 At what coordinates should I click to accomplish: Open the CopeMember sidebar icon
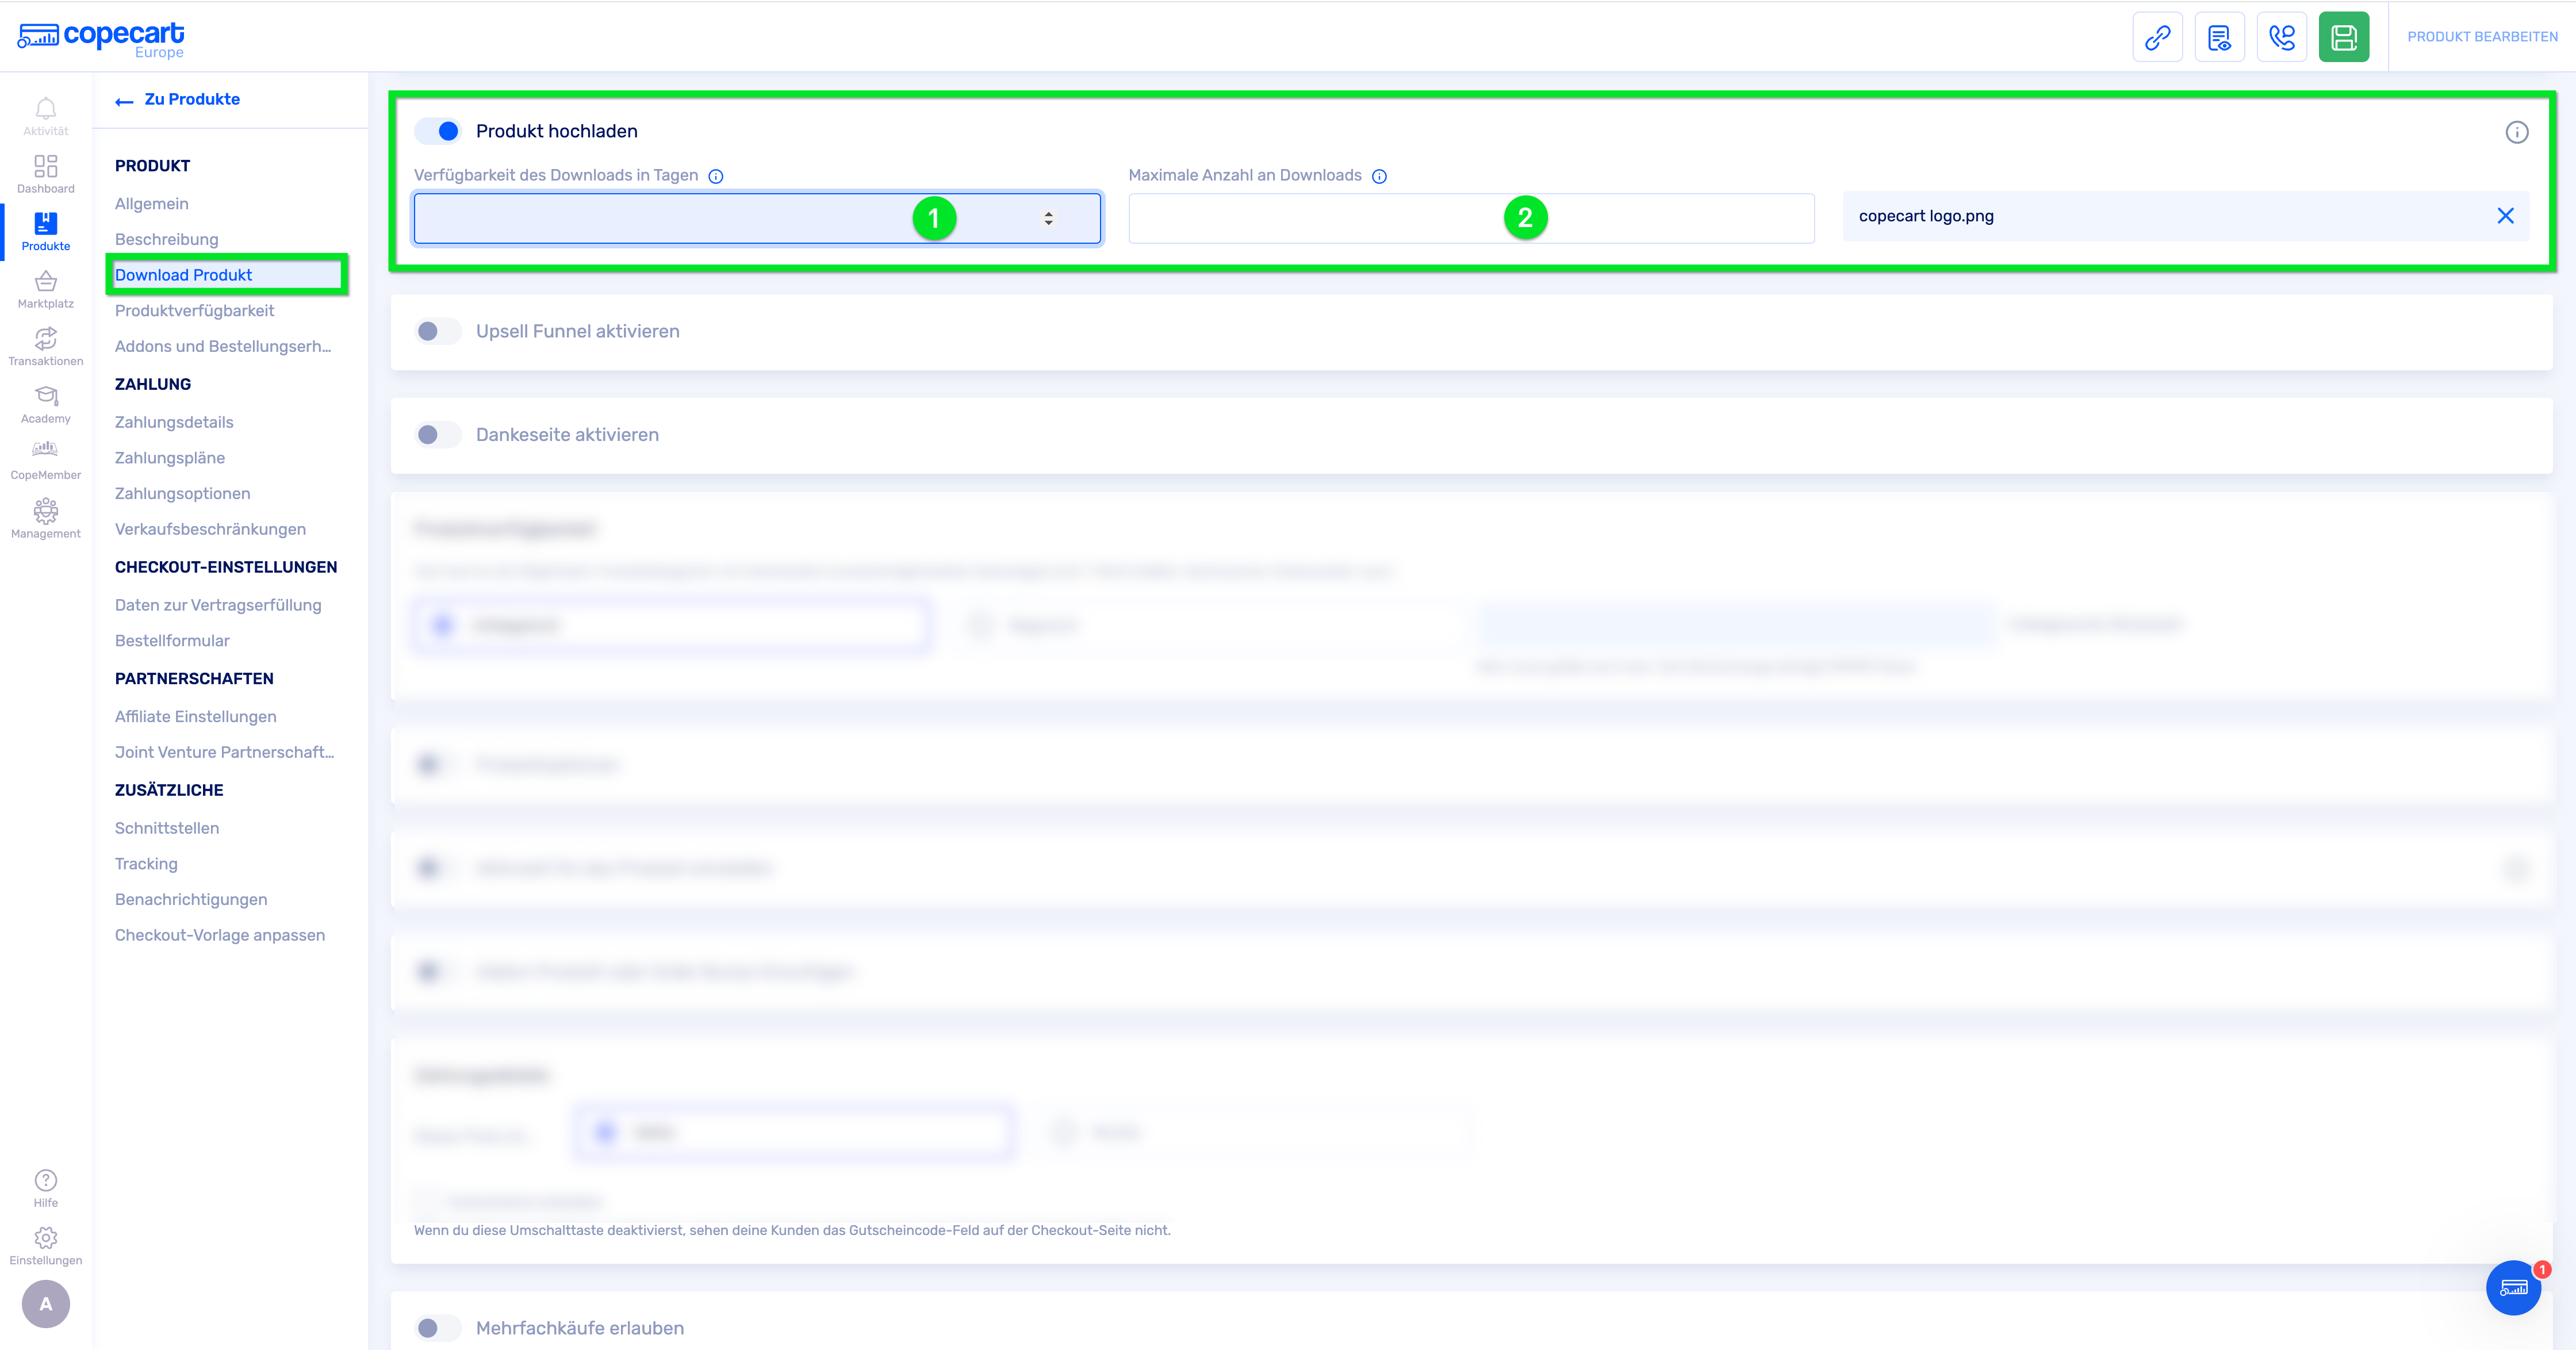point(45,460)
